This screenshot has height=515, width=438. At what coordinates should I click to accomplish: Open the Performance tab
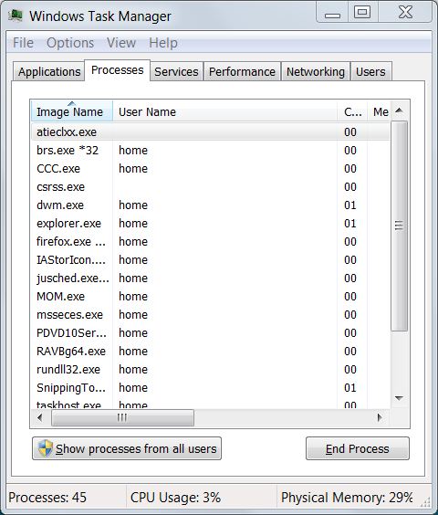[242, 71]
